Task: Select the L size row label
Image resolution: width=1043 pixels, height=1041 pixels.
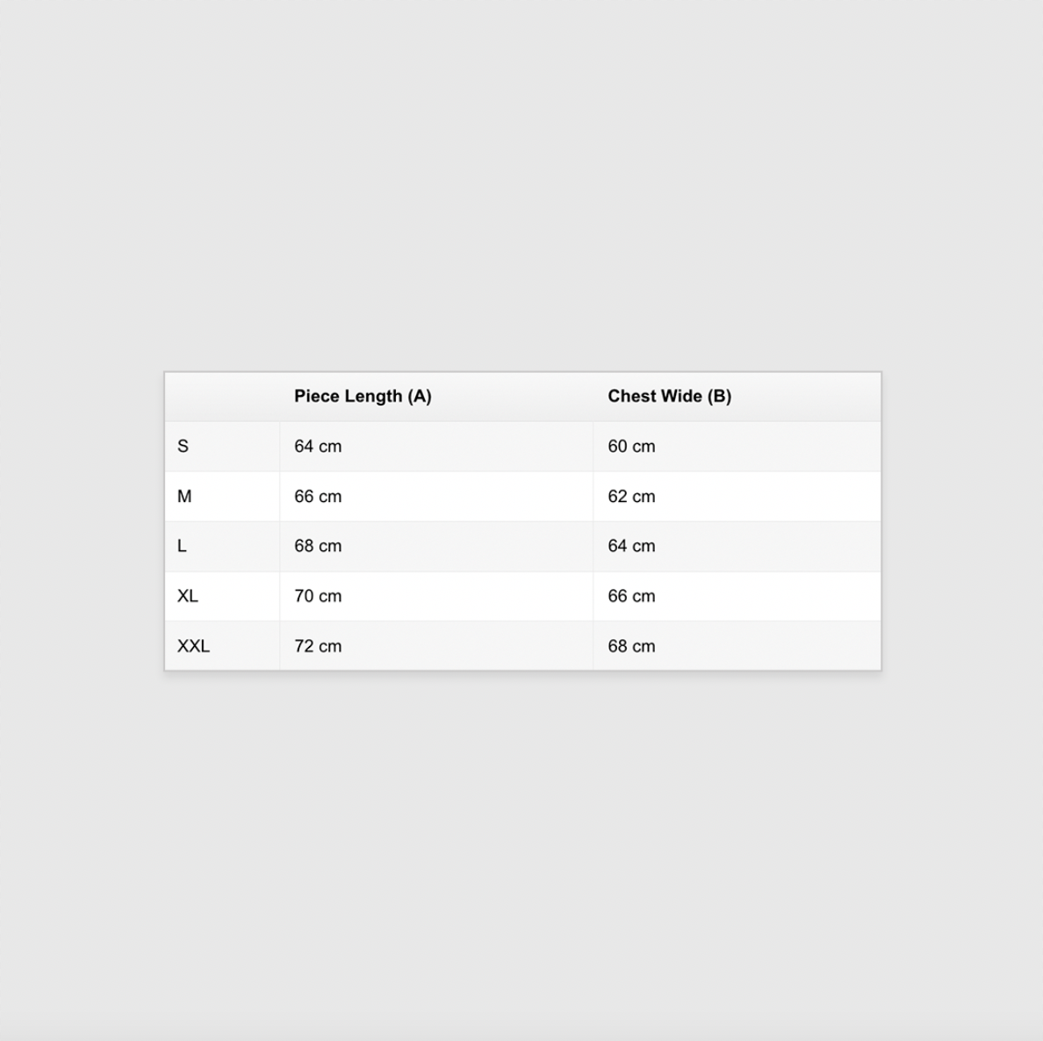Action: pos(182,546)
